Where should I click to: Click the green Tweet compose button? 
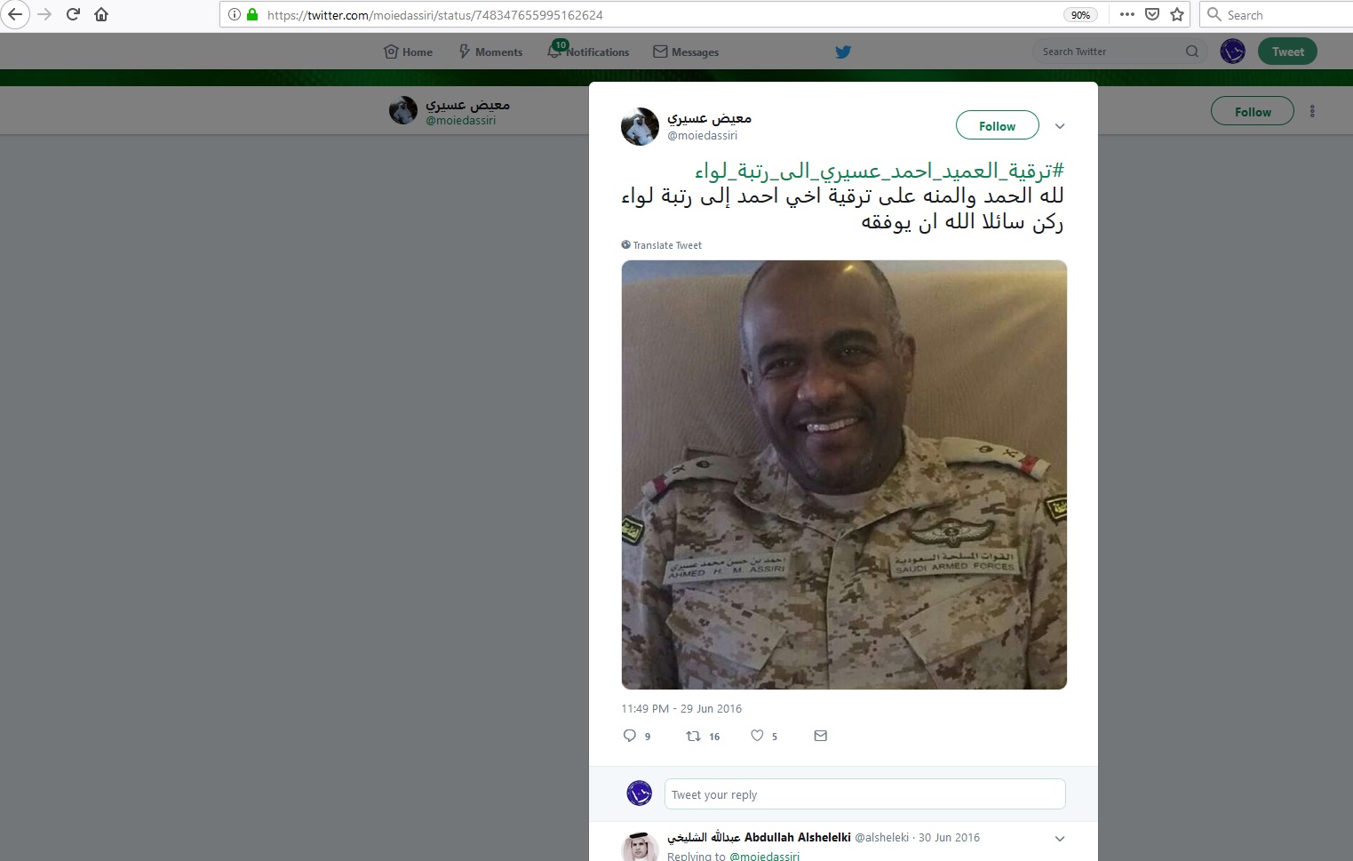pyautogui.click(x=1287, y=52)
